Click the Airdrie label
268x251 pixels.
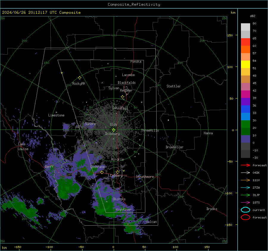[117, 159]
